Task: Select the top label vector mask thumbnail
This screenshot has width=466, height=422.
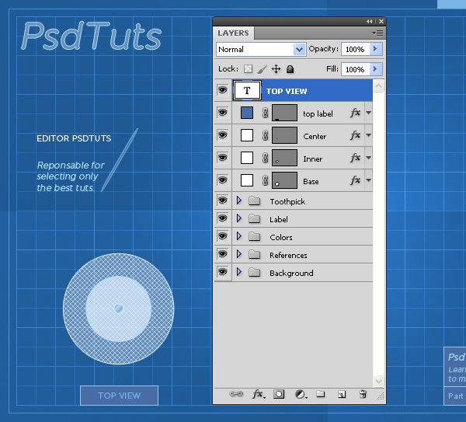Action: (x=284, y=113)
